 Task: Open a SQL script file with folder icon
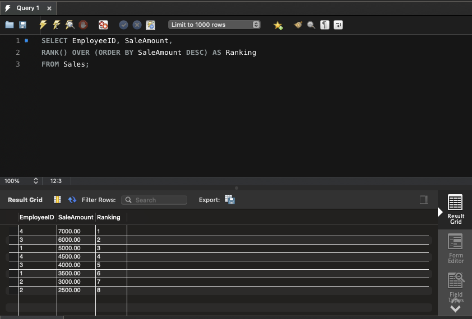click(10, 25)
